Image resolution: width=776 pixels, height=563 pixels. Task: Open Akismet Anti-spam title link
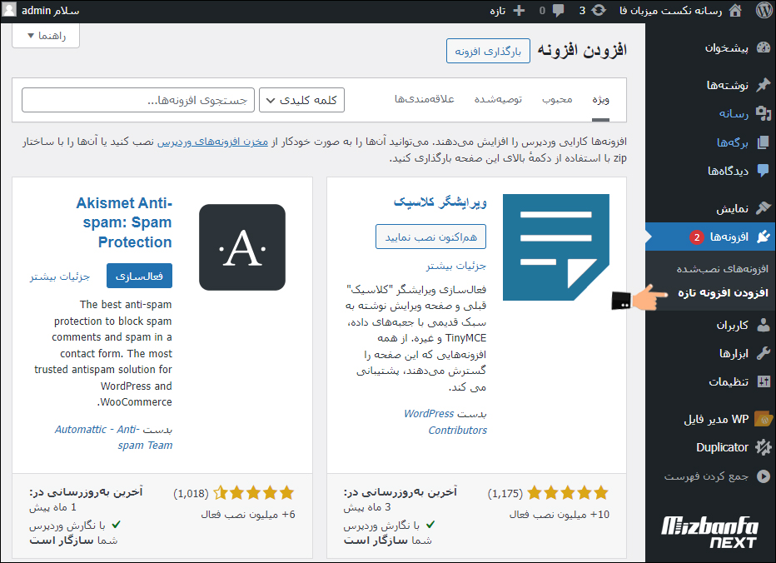click(124, 222)
